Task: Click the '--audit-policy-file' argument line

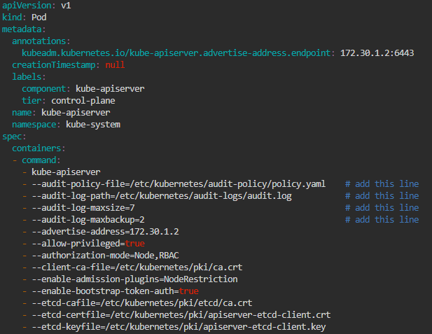Action: tap(174, 184)
